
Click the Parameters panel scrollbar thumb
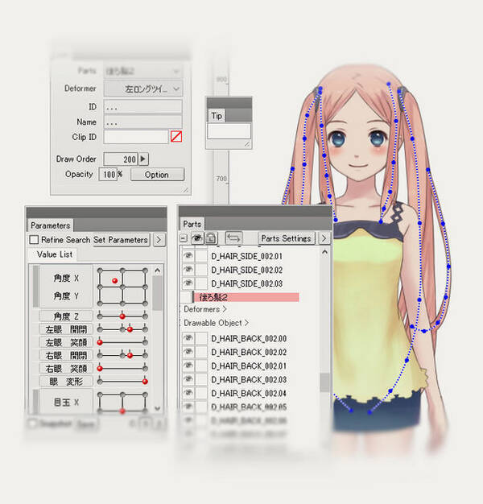coord(157,293)
